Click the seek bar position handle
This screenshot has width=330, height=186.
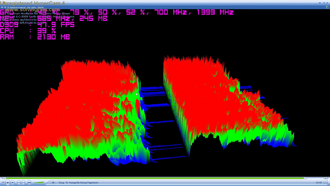pyautogui.click(x=305, y=178)
